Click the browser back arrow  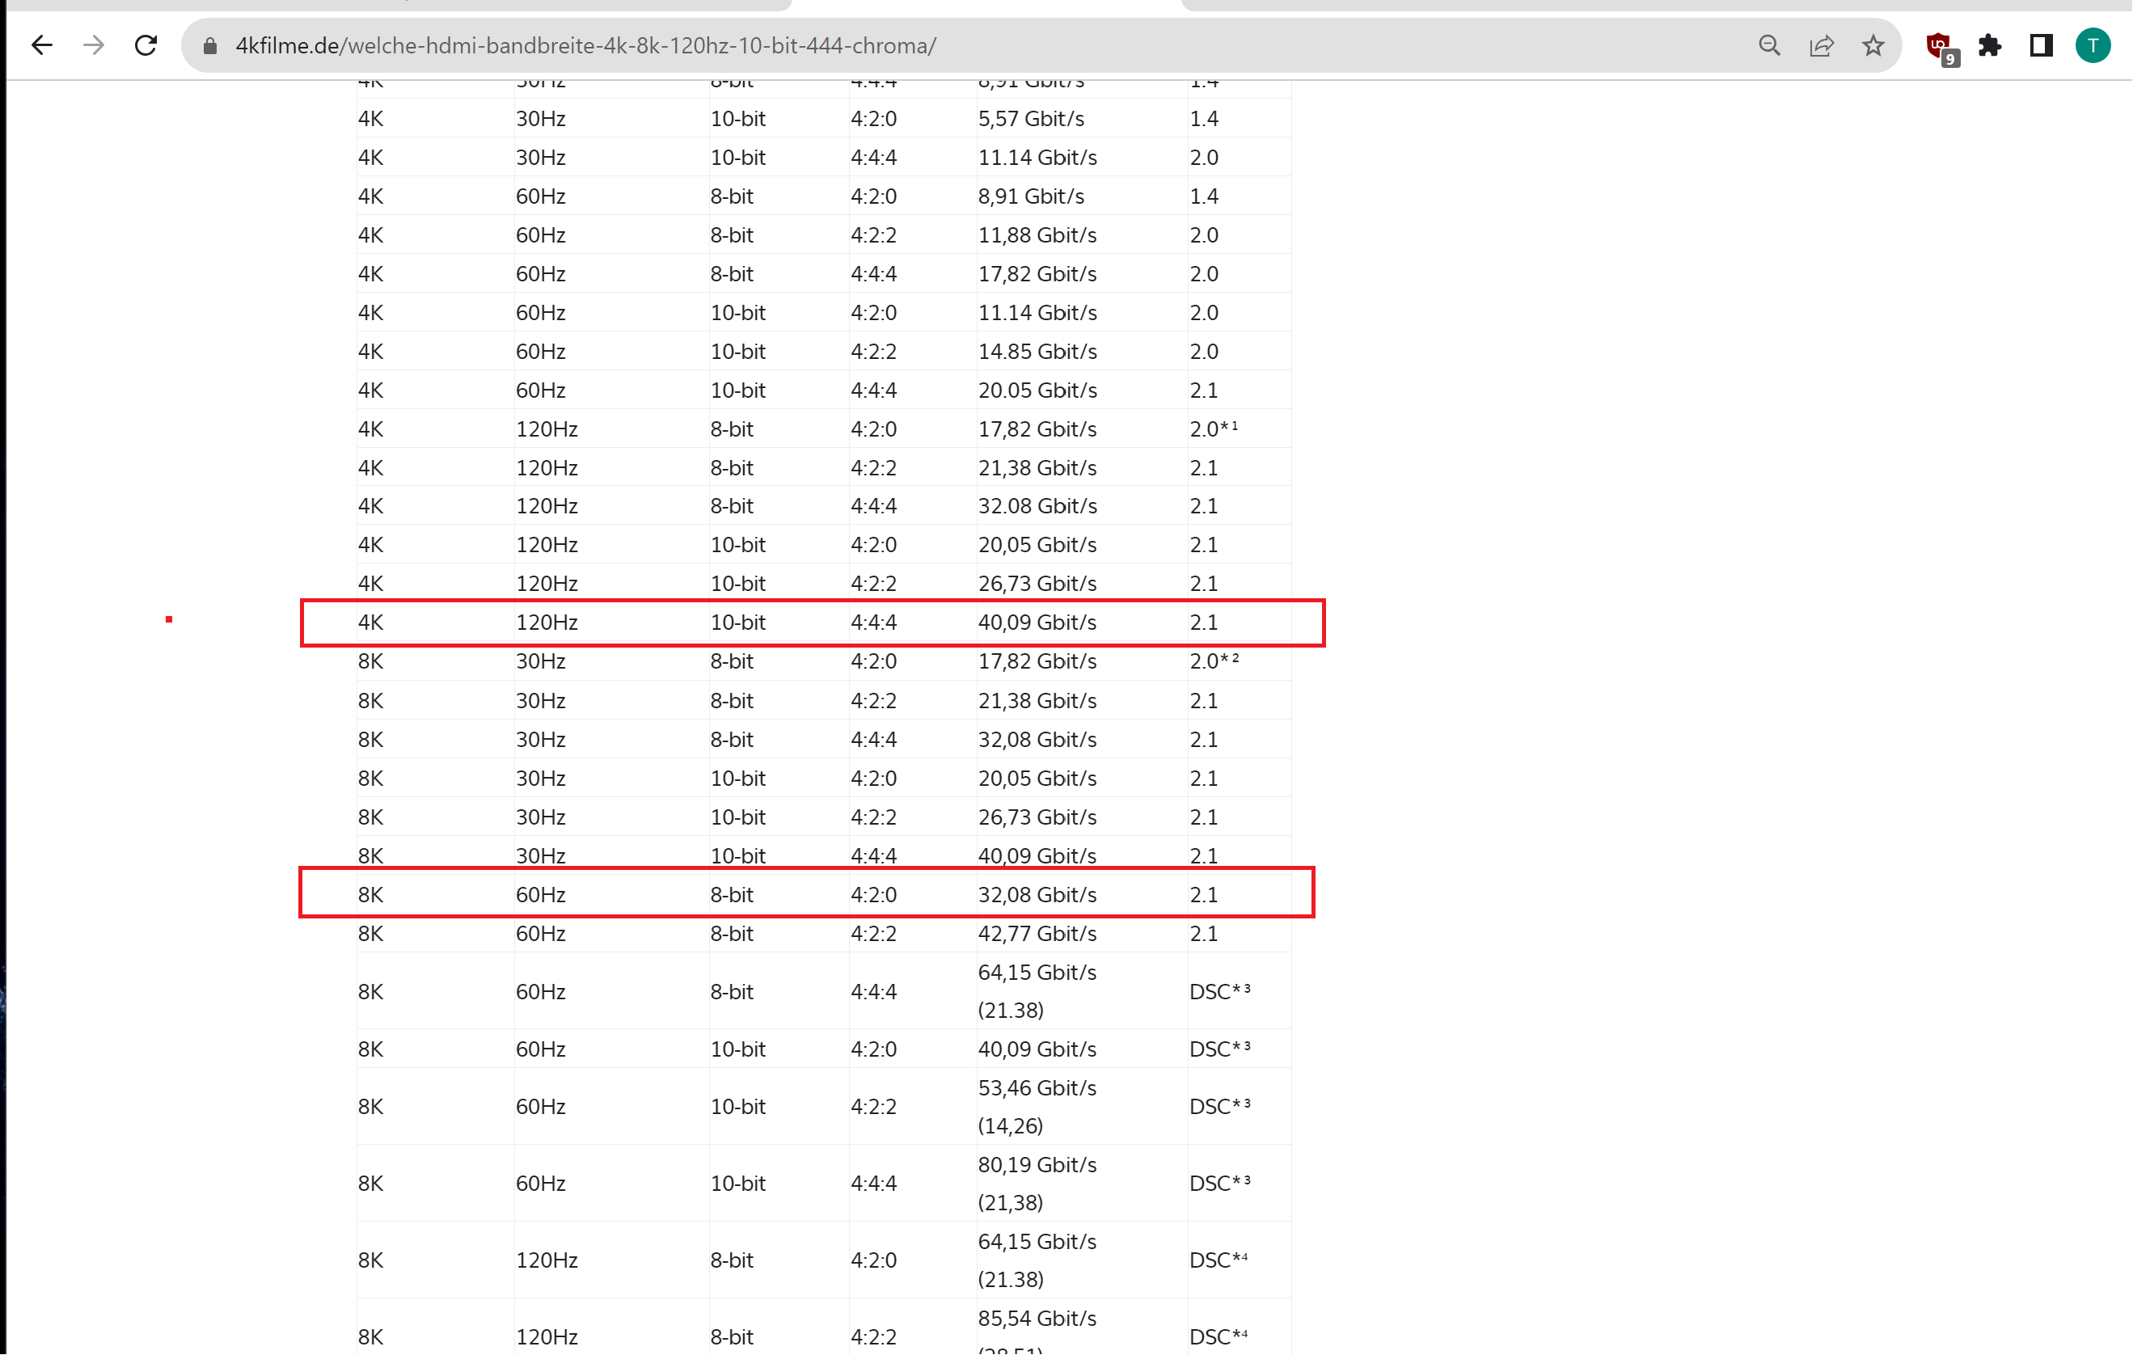[41, 45]
